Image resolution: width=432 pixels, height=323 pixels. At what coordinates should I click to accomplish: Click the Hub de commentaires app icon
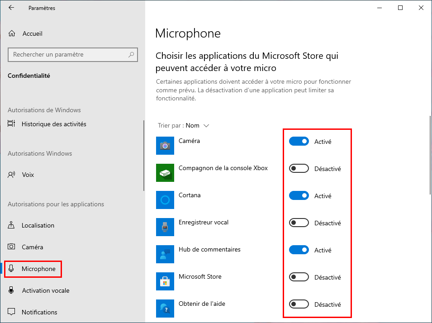click(165, 254)
